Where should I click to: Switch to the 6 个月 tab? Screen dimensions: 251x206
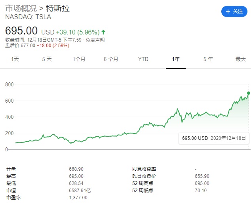tap(111, 59)
